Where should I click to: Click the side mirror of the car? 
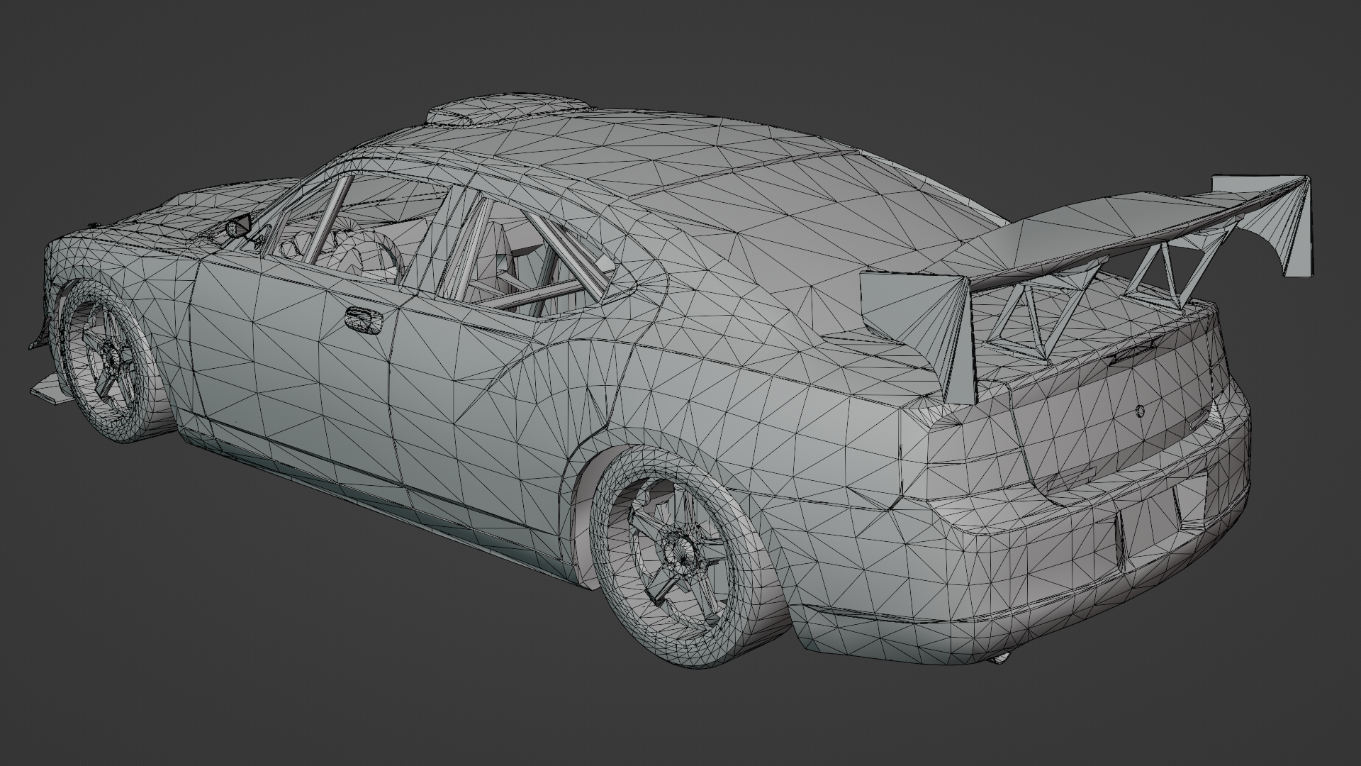tap(240, 226)
